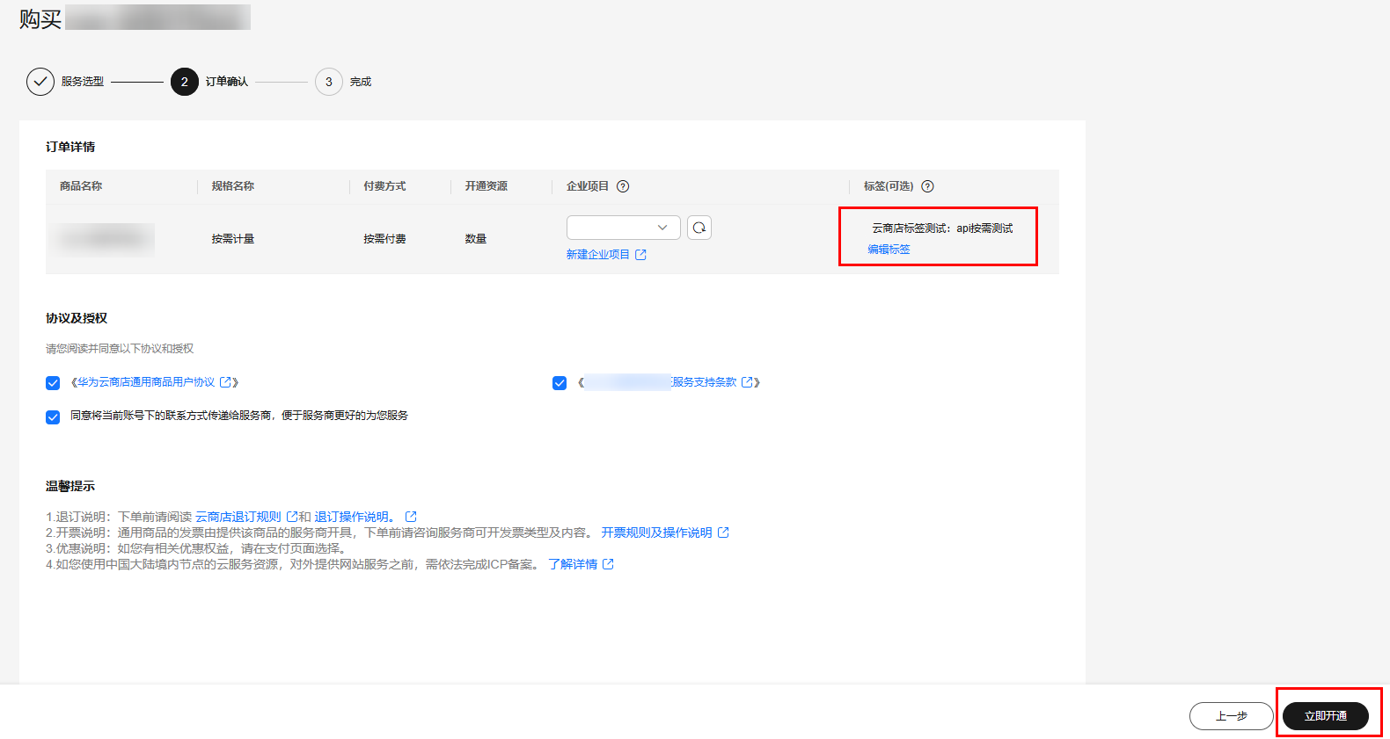Click the 服务选型 step label
Screen dimensions: 1390x739
point(83,82)
